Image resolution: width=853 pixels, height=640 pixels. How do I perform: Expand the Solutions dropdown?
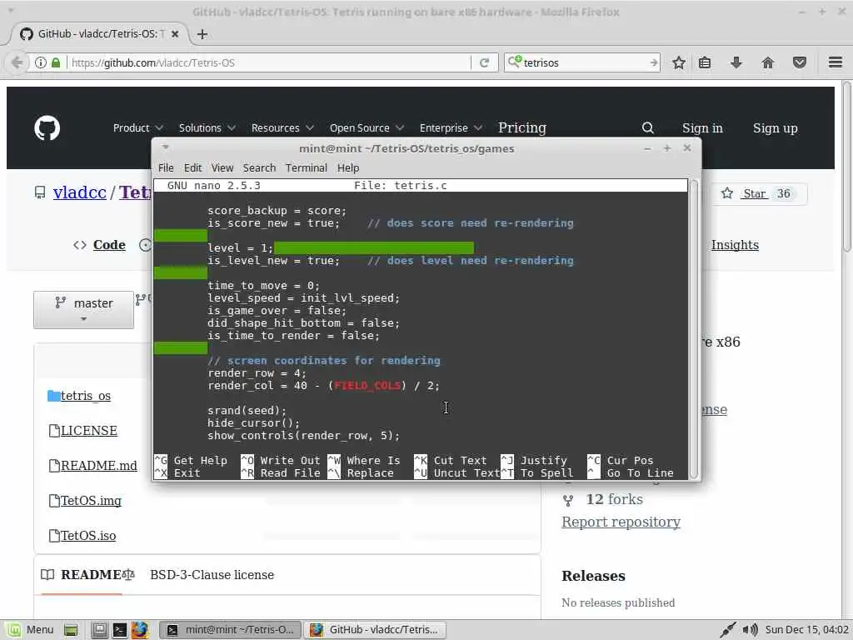207,127
